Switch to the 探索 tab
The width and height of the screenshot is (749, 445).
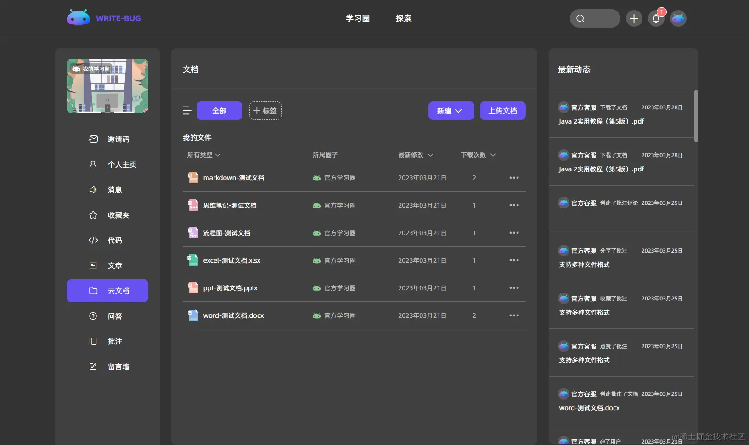pos(404,18)
